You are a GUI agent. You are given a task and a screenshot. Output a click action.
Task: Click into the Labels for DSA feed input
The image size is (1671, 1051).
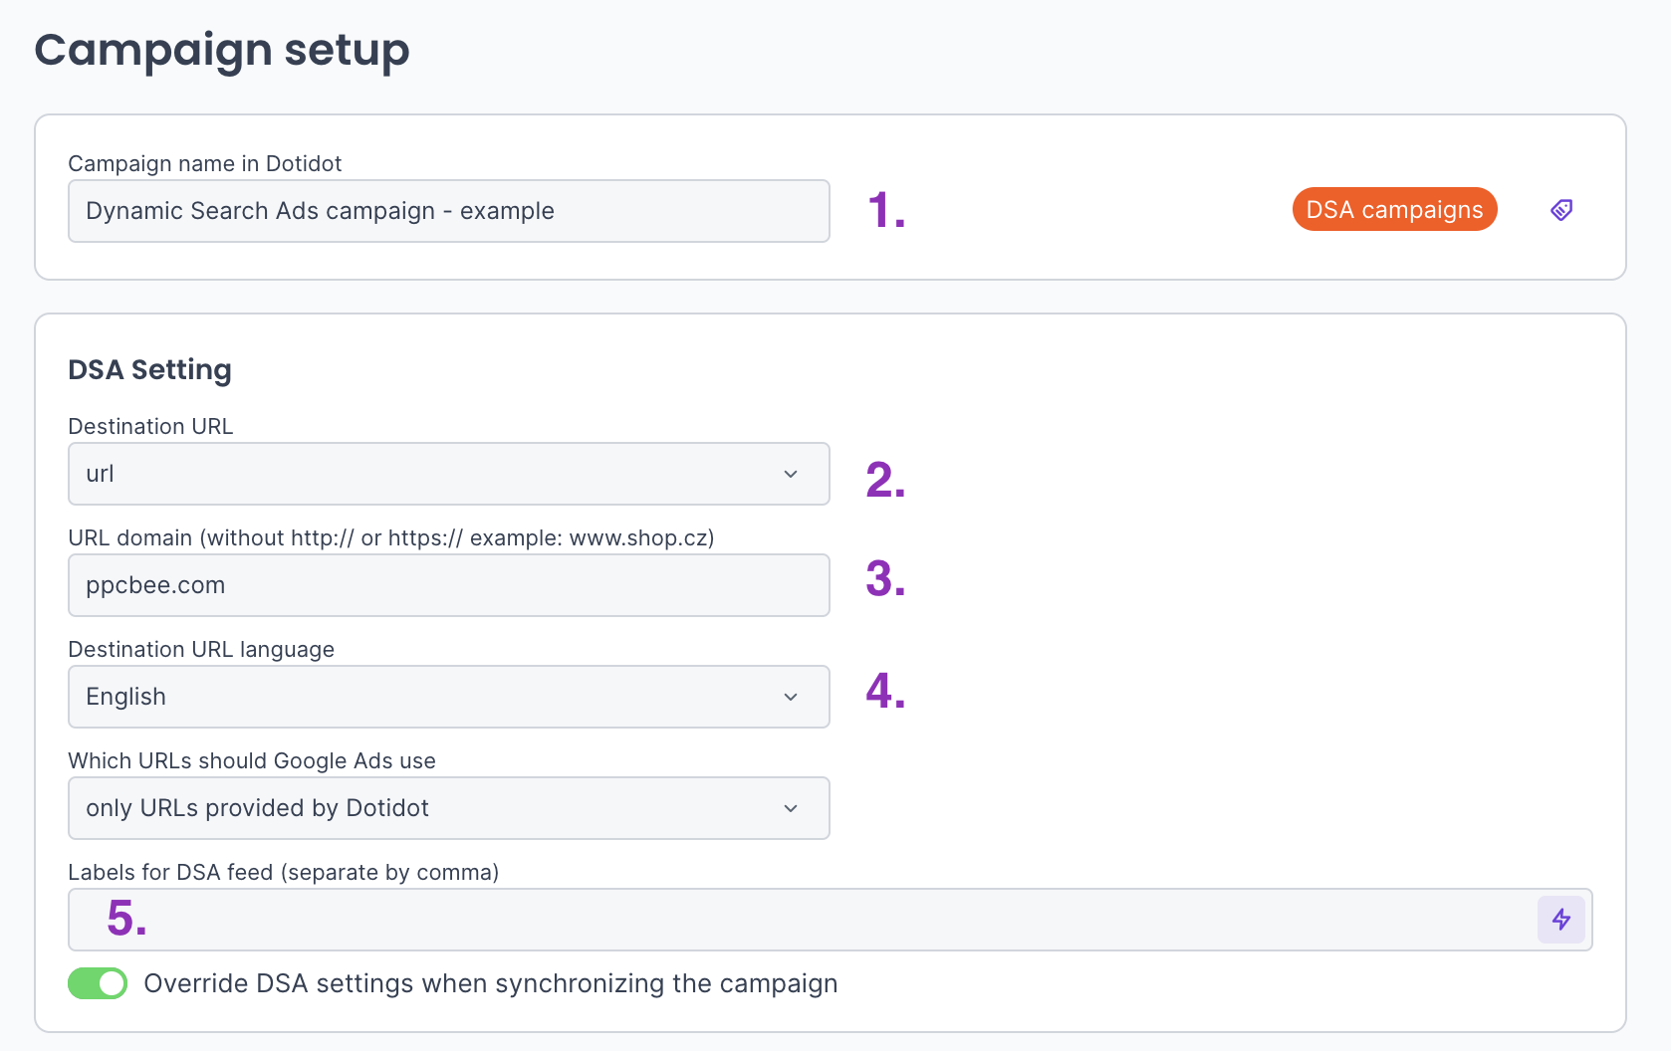tap(797, 920)
